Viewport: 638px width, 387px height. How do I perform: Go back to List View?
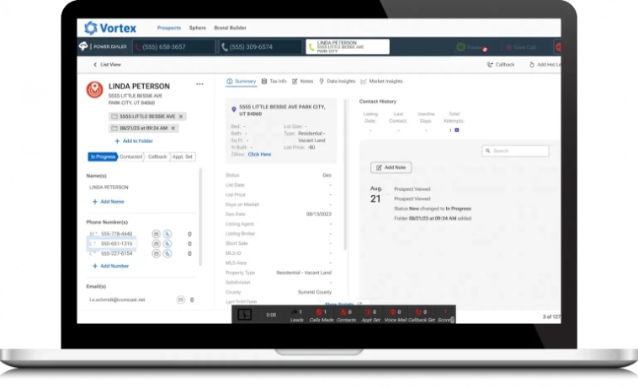[x=107, y=64]
